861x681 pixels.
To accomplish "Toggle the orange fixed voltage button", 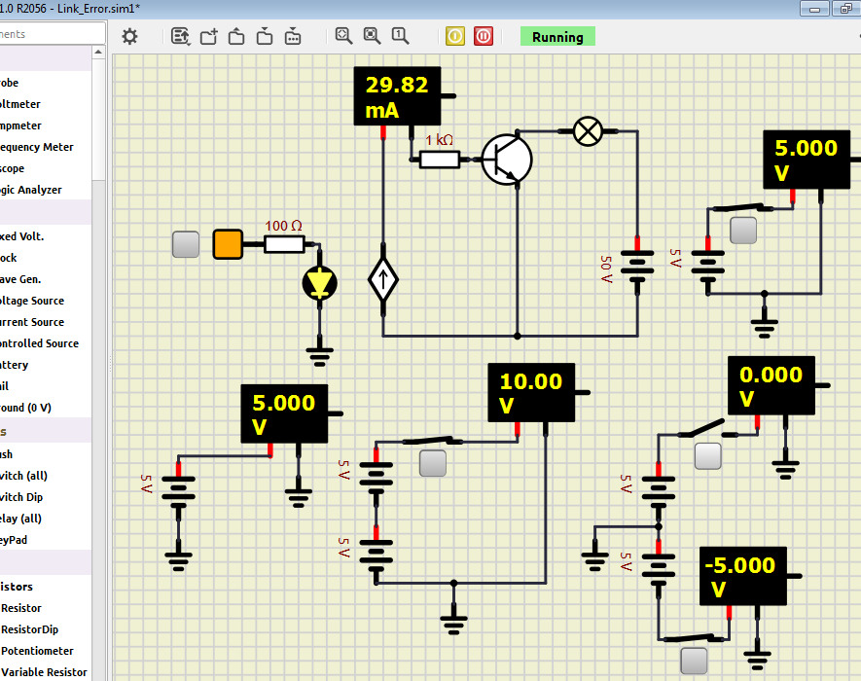I will click(x=228, y=244).
